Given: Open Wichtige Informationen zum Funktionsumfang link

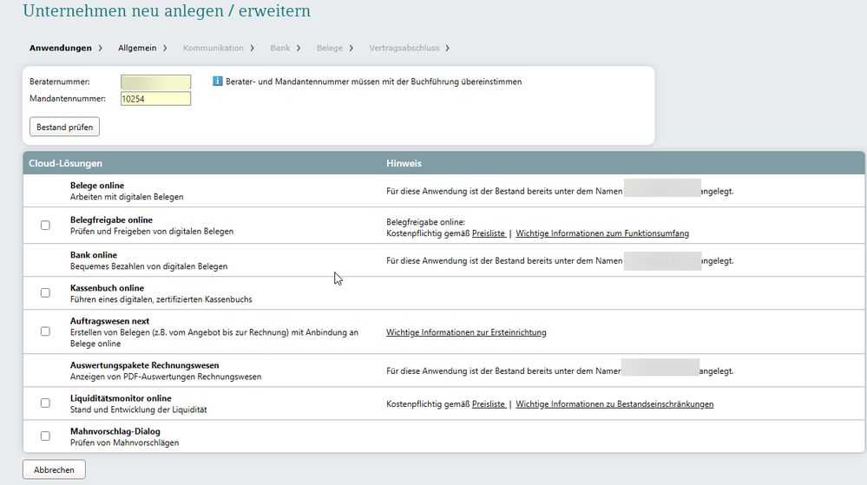Looking at the screenshot, I should [x=602, y=233].
